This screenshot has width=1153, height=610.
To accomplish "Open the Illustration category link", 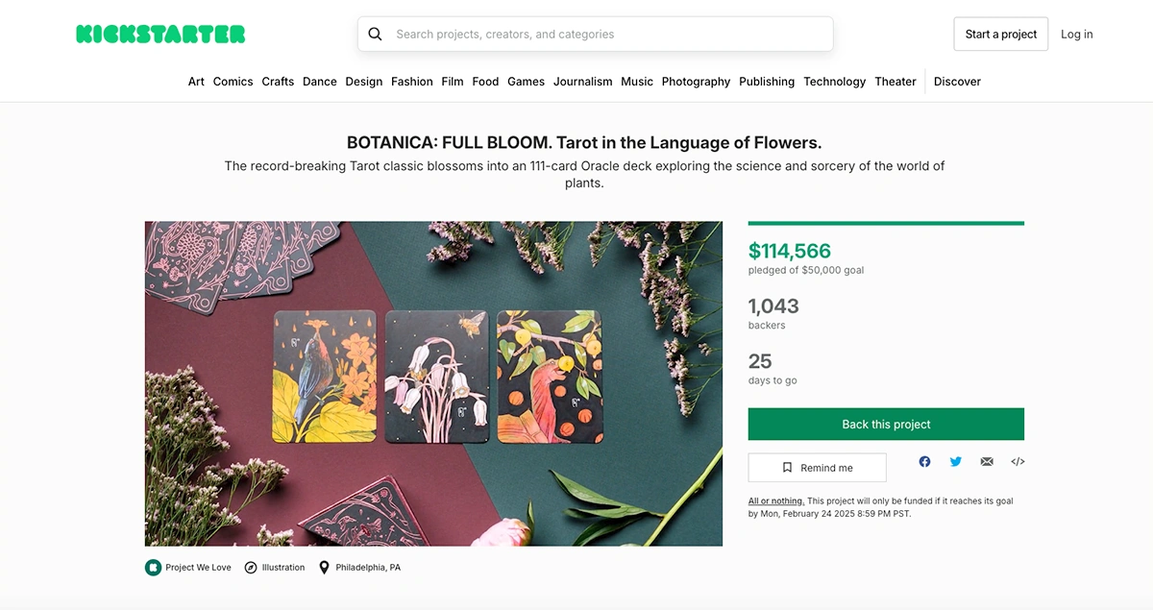I will tap(275, 568).
